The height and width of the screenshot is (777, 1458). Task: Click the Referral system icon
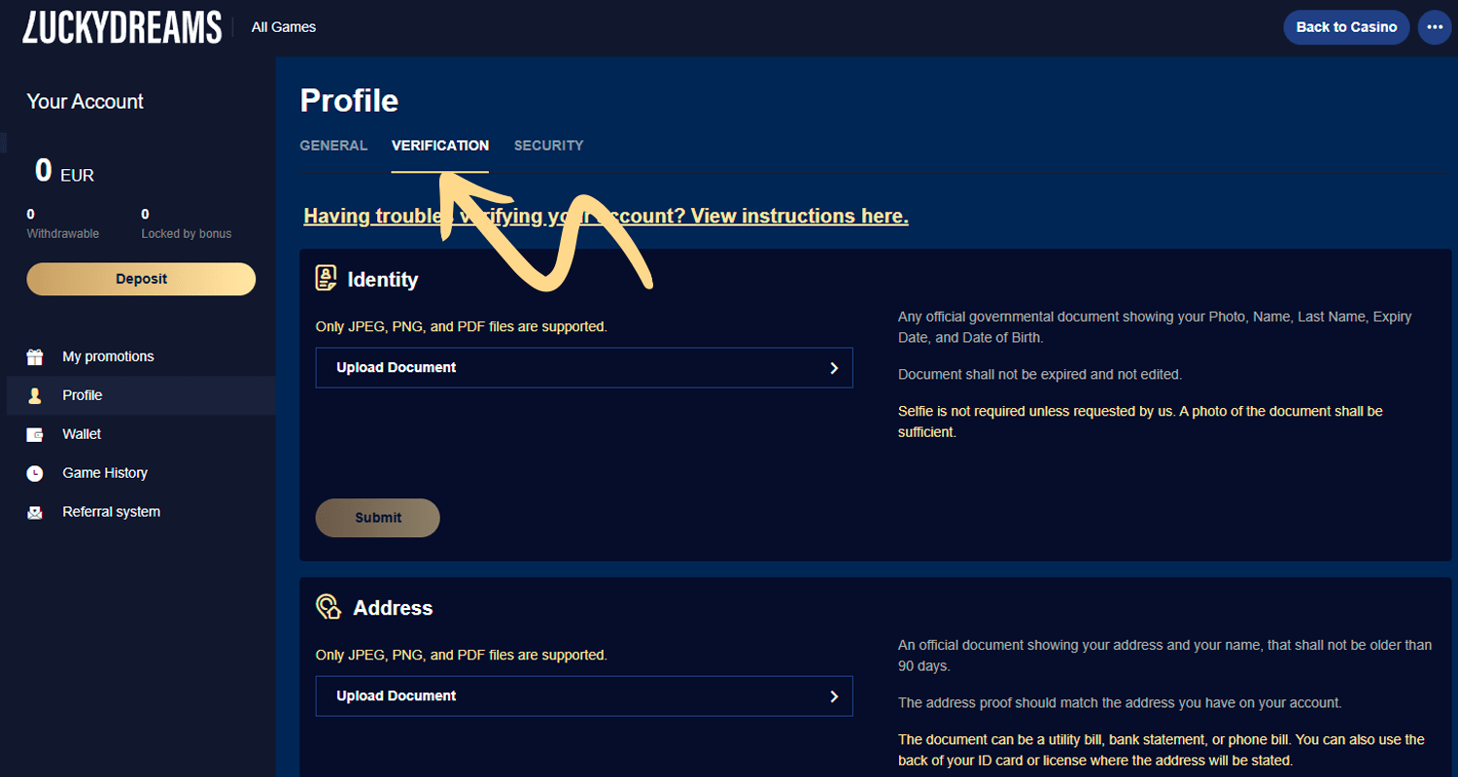click(x=35, y=513)
